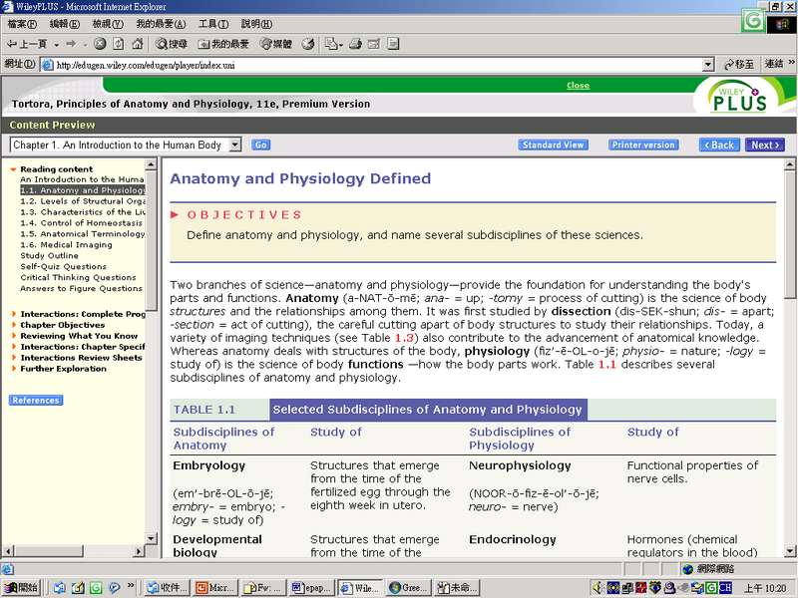Switch to the 收件... taskbar window

pos(167,588)
